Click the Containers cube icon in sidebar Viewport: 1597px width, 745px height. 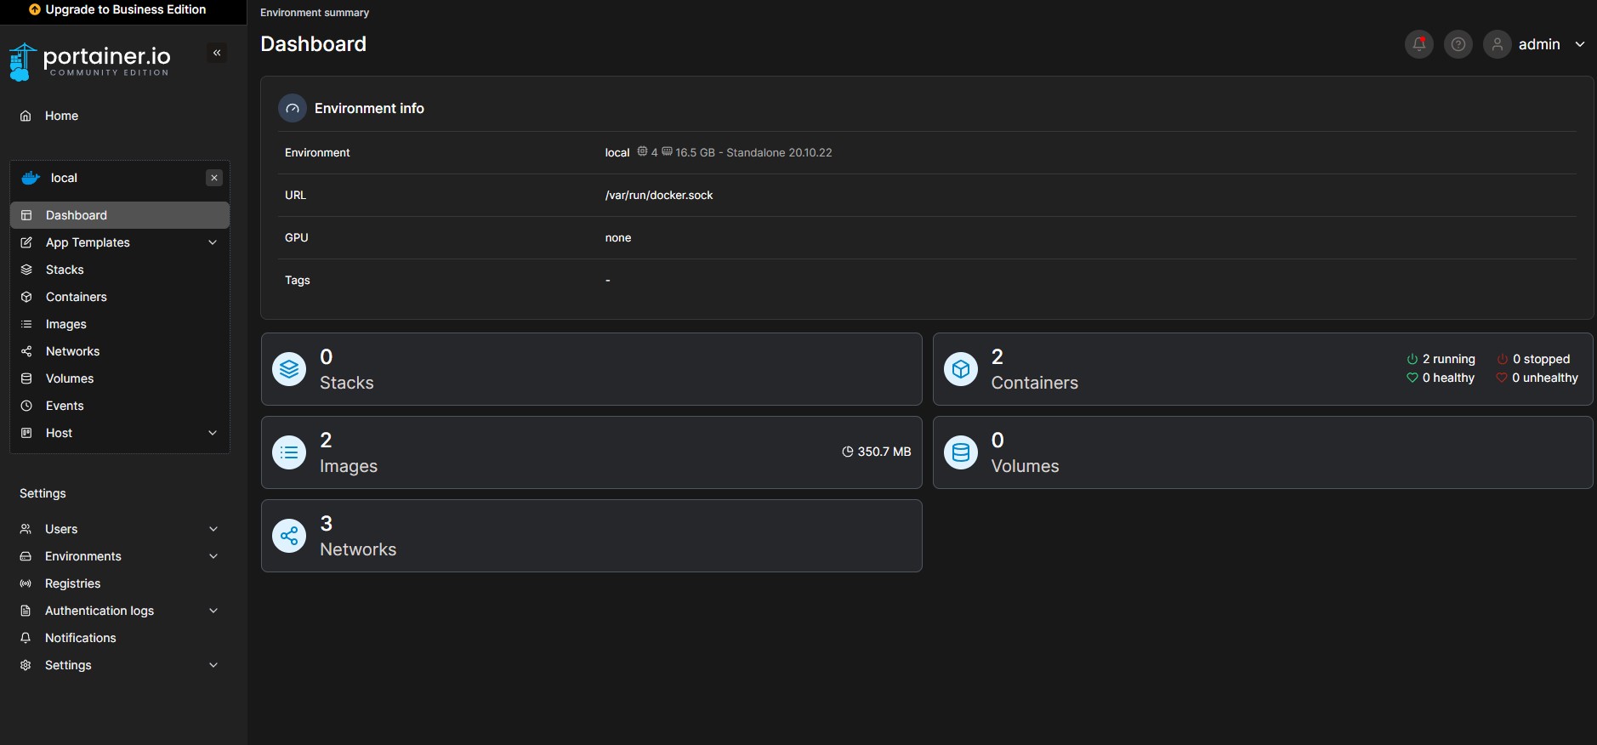[26, 297]
